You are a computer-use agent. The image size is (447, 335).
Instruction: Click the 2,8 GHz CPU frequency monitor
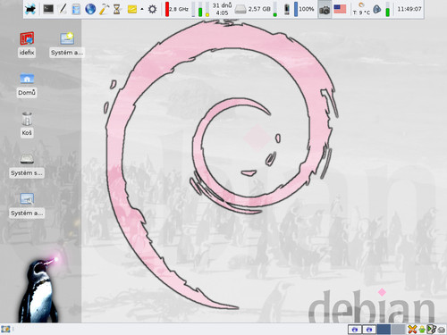click(177, 9)
